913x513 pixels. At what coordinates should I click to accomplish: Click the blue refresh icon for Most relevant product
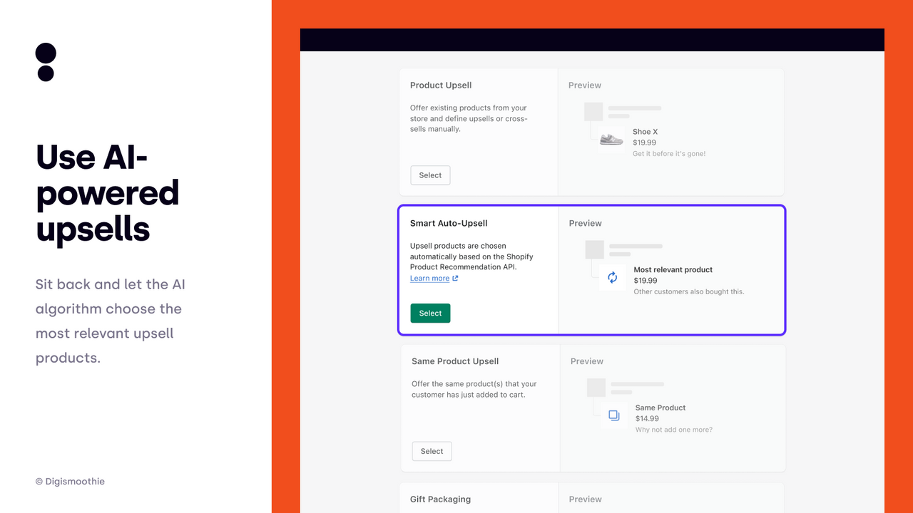point(612,278)
